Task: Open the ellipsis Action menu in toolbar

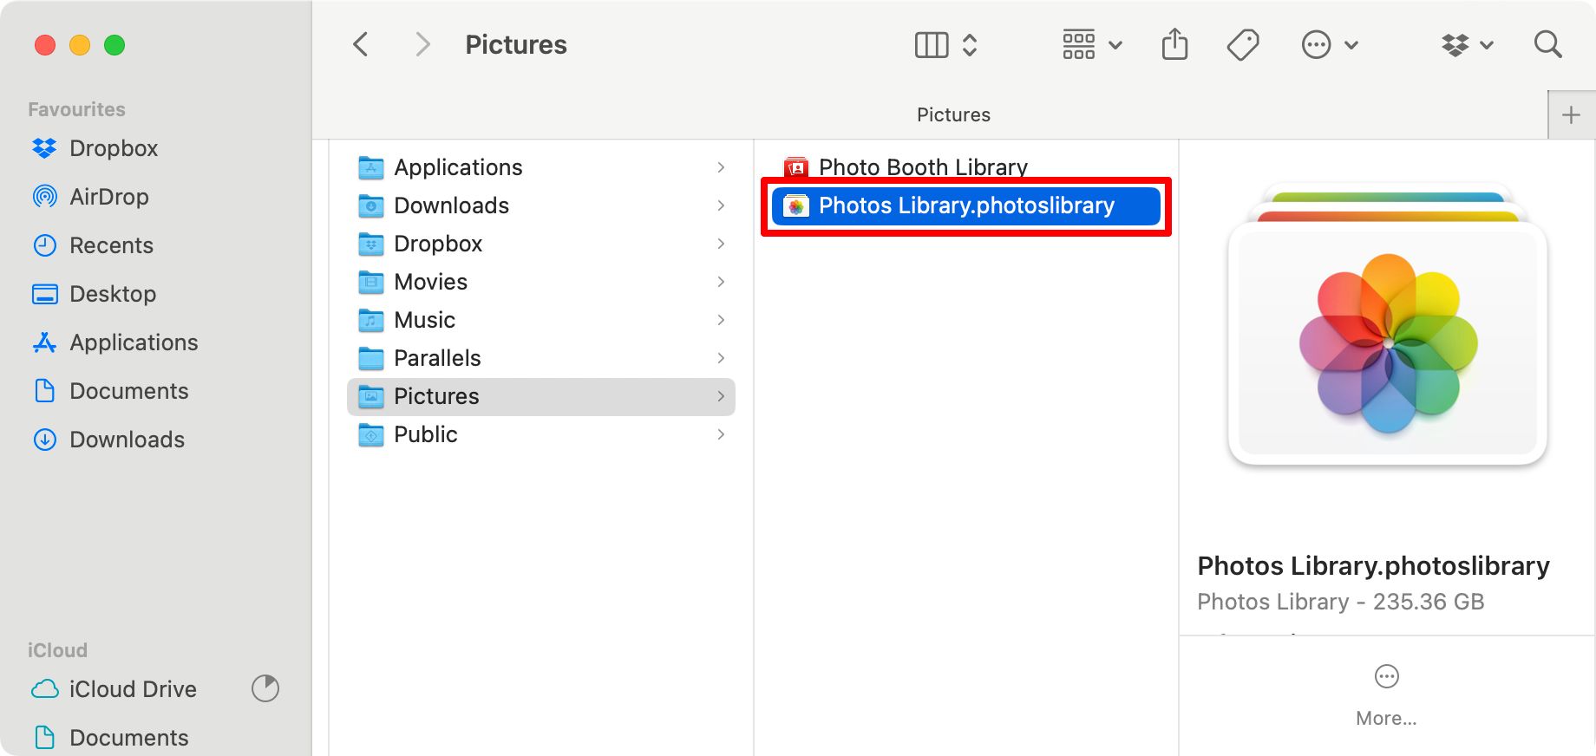Action: pos(1329,44)
